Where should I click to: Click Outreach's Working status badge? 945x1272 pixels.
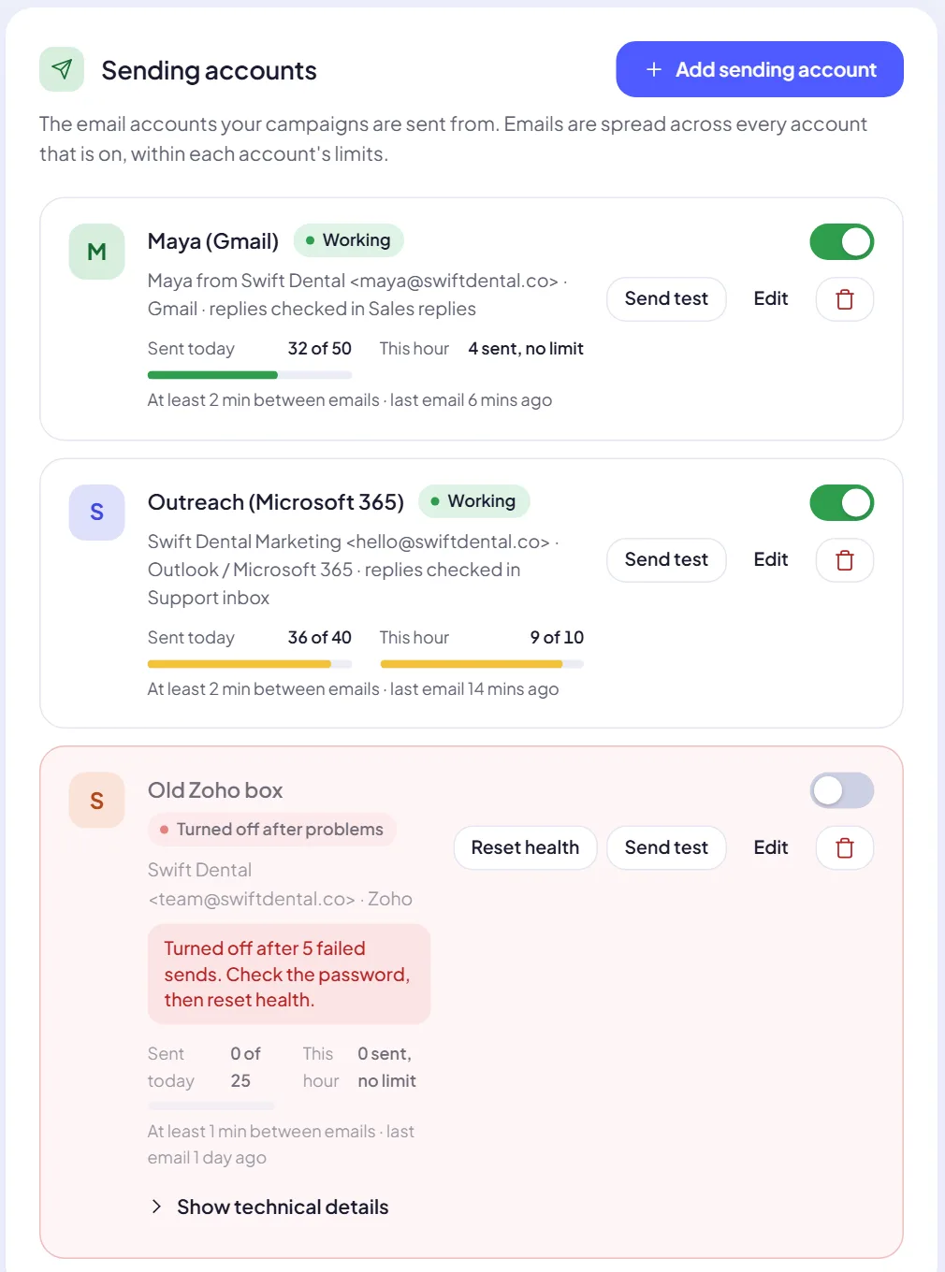[473, 501]
